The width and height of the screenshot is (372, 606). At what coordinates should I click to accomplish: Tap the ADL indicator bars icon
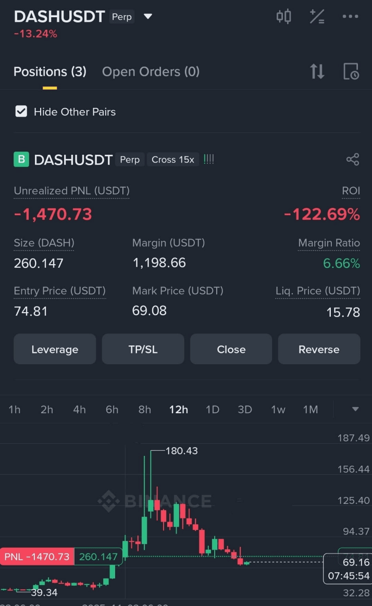[x=208, y=159]
